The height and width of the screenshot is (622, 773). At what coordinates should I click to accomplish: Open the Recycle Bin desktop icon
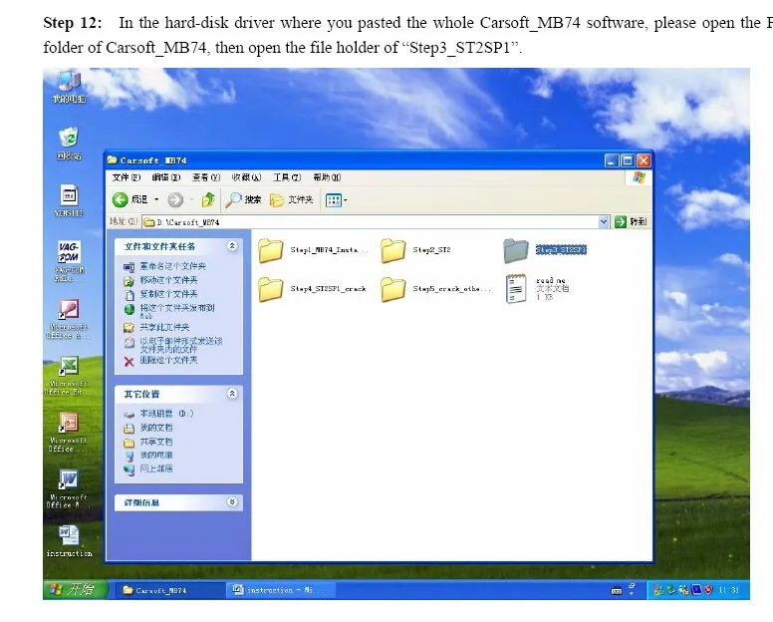coord(69,144)
